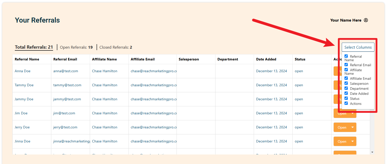This screenshot has width=387, height=164.
Task: Toggle the Department column checkbox
Action: pyautogui.click(x=346, y=88)
